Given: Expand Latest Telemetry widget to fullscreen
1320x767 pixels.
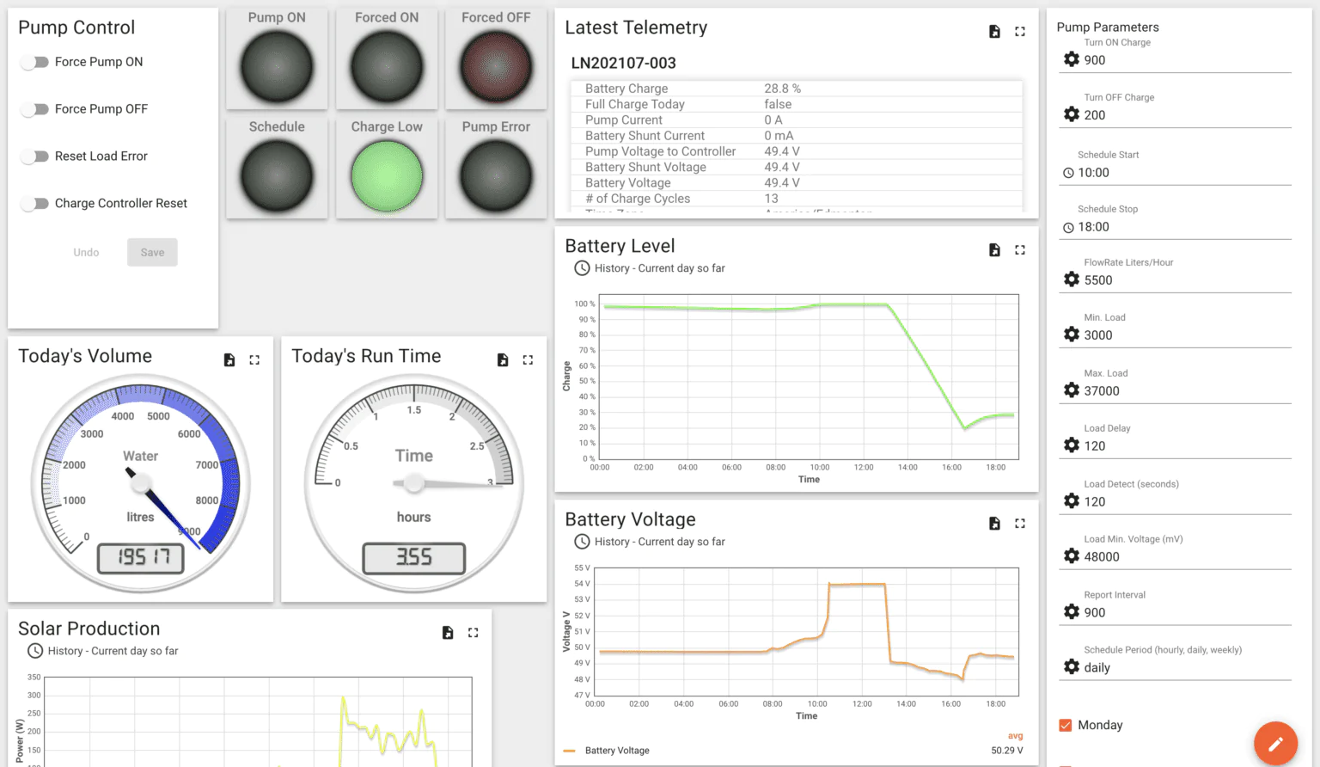Looking at the screenshot, I should click(x=1020, y=32).
